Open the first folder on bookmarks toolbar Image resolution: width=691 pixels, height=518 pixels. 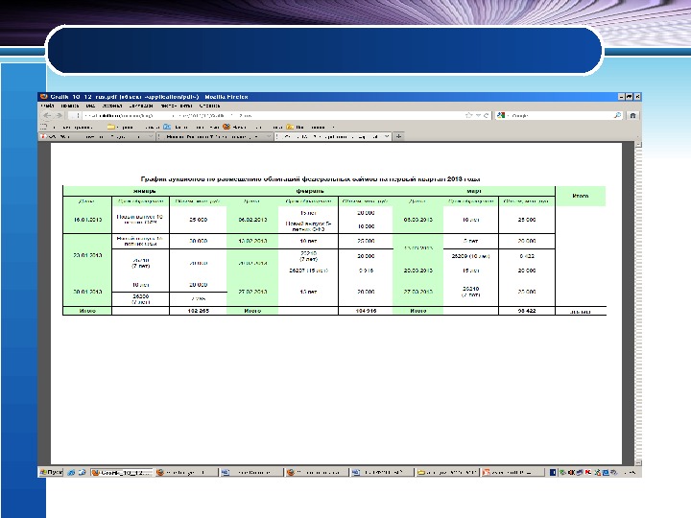click(x=111, y=127)
